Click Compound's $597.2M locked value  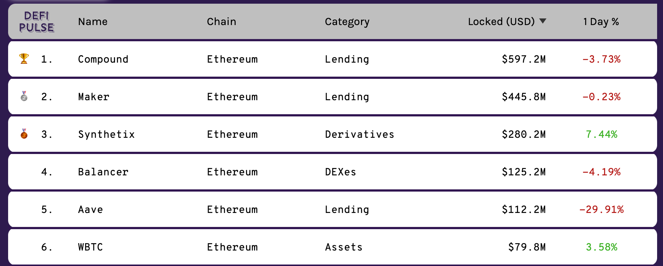click(524, 59)
